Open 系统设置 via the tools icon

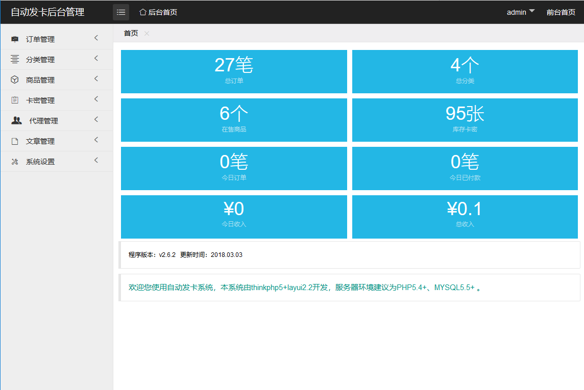click(x=14, y=161)
